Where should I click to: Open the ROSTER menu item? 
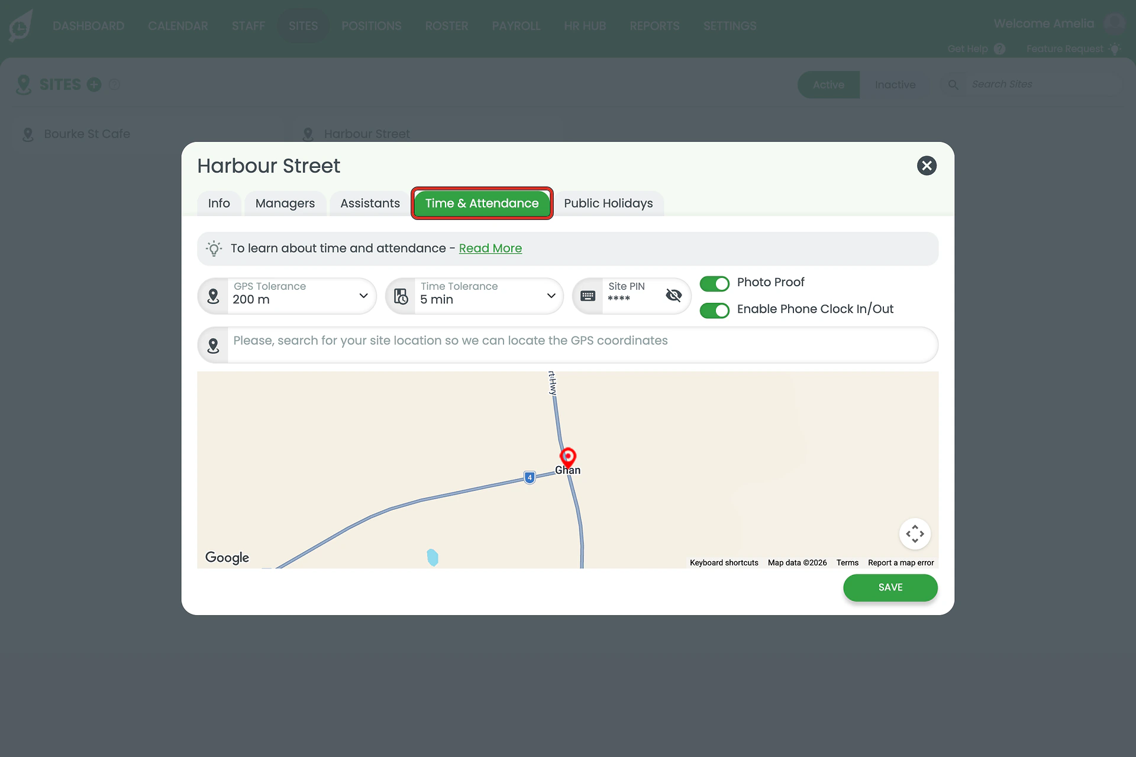coord(447,26)
